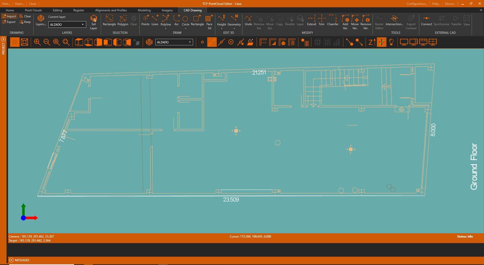Toggle the endpoint line snap button
This screenshot has height=265, width=484.
click(212, 42)
